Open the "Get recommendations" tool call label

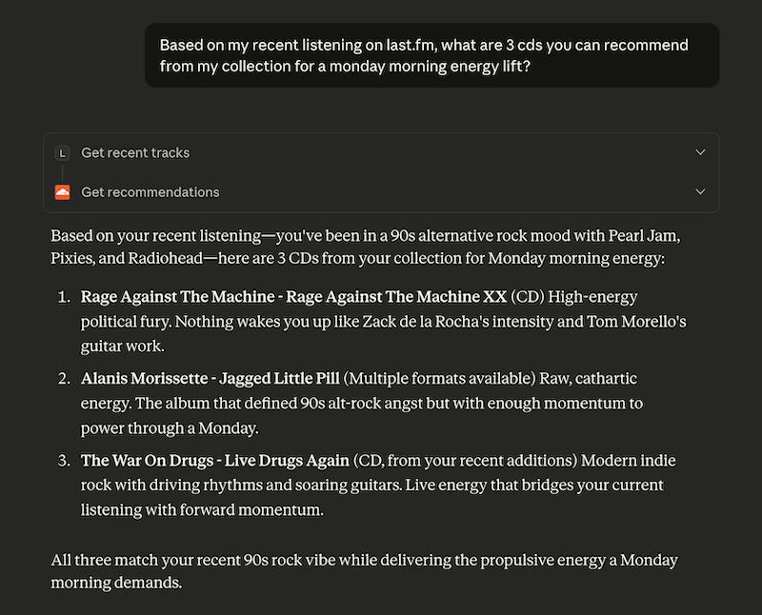[150, 192]
